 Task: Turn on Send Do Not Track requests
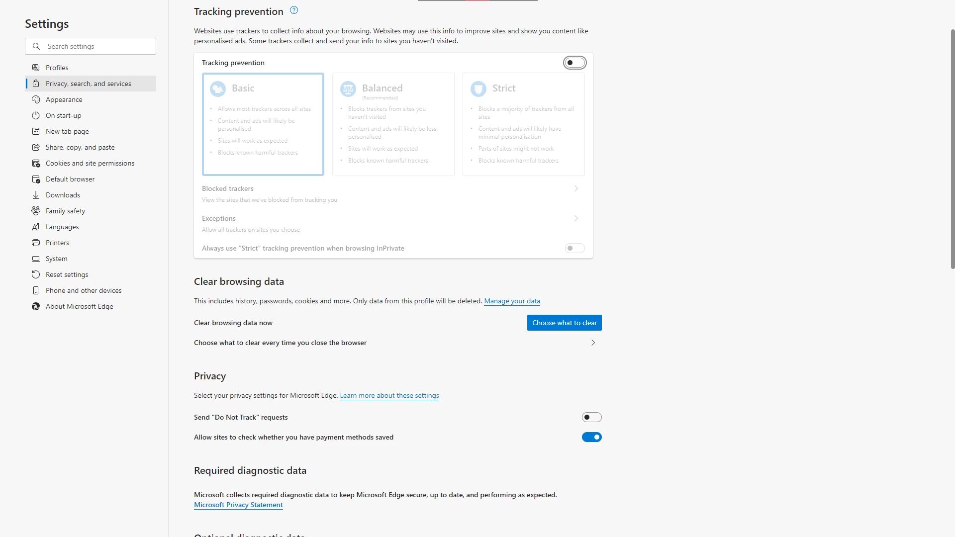[591, 417]
